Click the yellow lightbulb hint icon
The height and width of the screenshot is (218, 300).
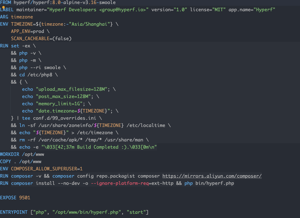point(4,8)
